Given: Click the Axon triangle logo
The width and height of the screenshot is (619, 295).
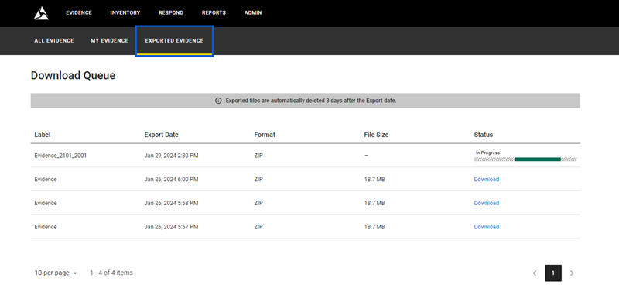Looking at the screenshot, I should click(41, 13).
